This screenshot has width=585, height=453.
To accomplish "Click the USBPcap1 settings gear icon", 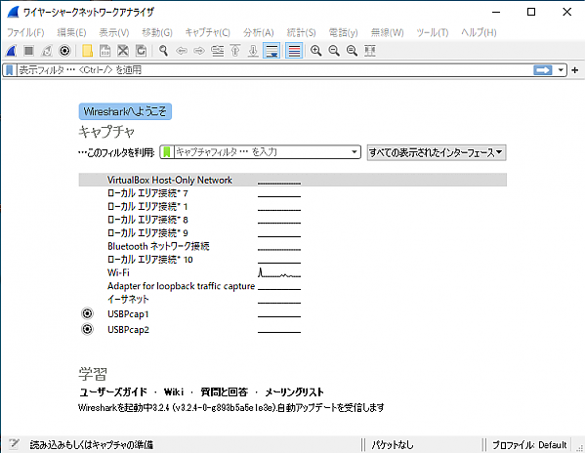I will (x=87, y=313).
